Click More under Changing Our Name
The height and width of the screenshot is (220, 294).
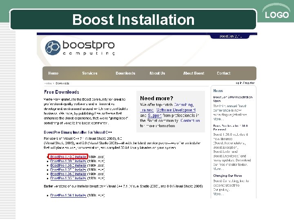click(218, 194)
